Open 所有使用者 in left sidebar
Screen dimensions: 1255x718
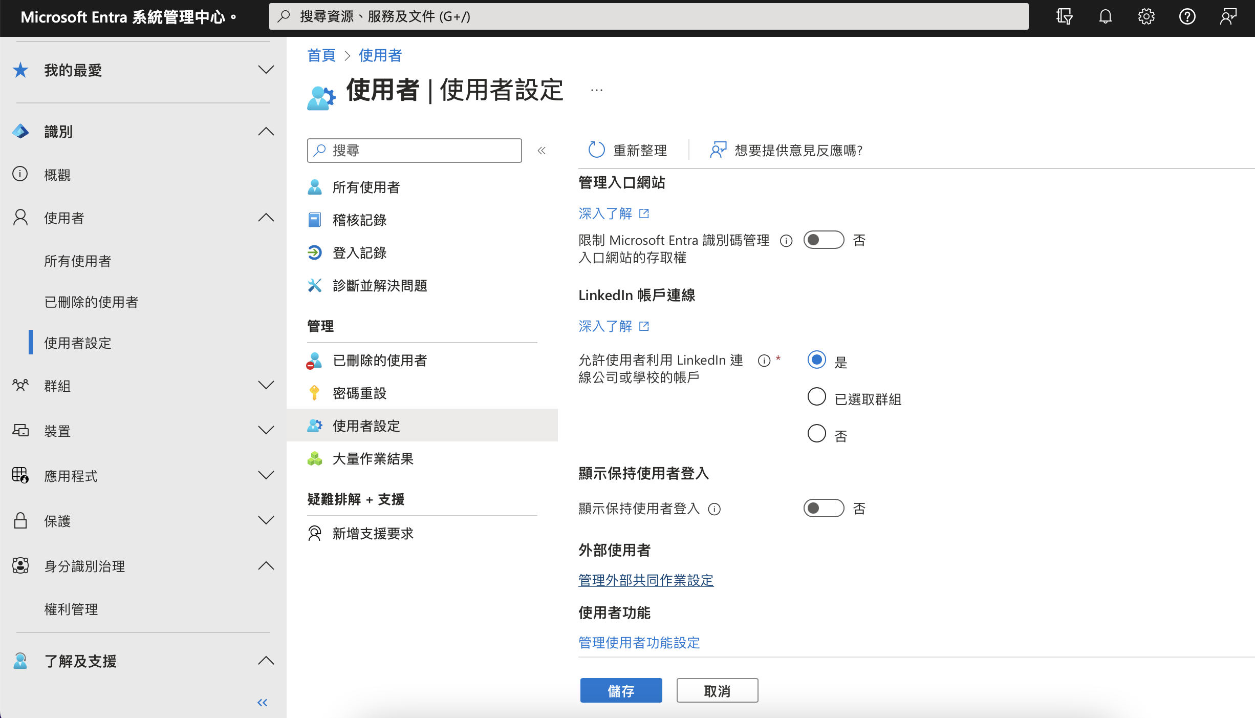(77, 261)
